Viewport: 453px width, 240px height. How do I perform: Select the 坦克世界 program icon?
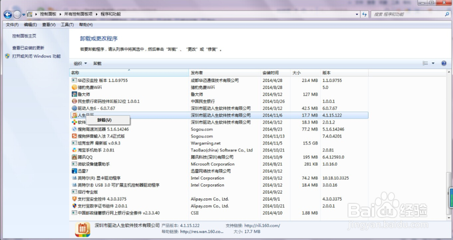coord(74,143)
